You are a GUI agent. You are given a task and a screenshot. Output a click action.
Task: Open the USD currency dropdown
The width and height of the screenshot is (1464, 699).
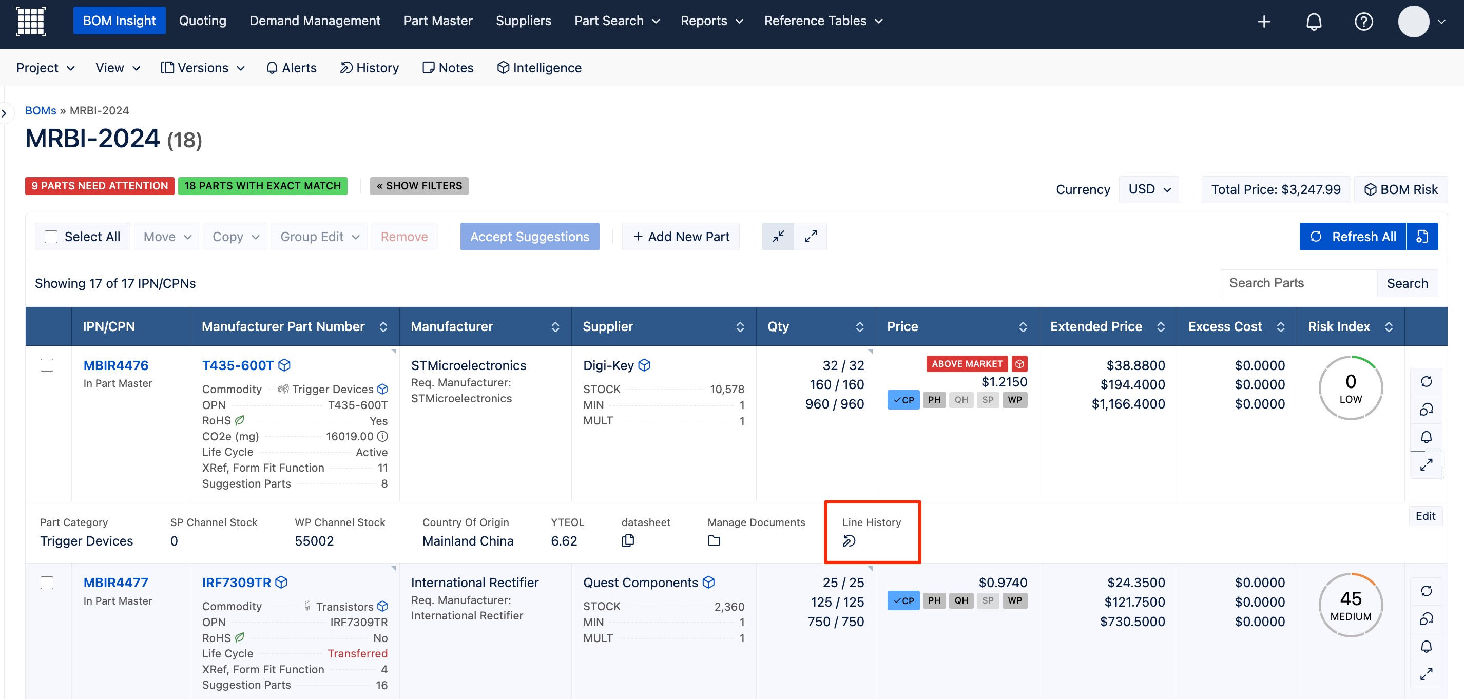[x=1149, y=189]
